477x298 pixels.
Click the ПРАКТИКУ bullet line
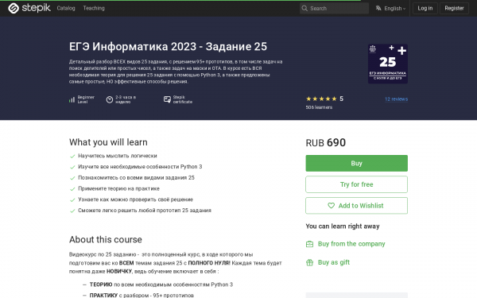[142, 295]
